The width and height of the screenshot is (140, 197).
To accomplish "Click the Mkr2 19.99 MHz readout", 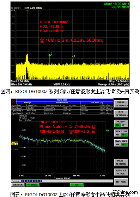I will tap(117, 4).
